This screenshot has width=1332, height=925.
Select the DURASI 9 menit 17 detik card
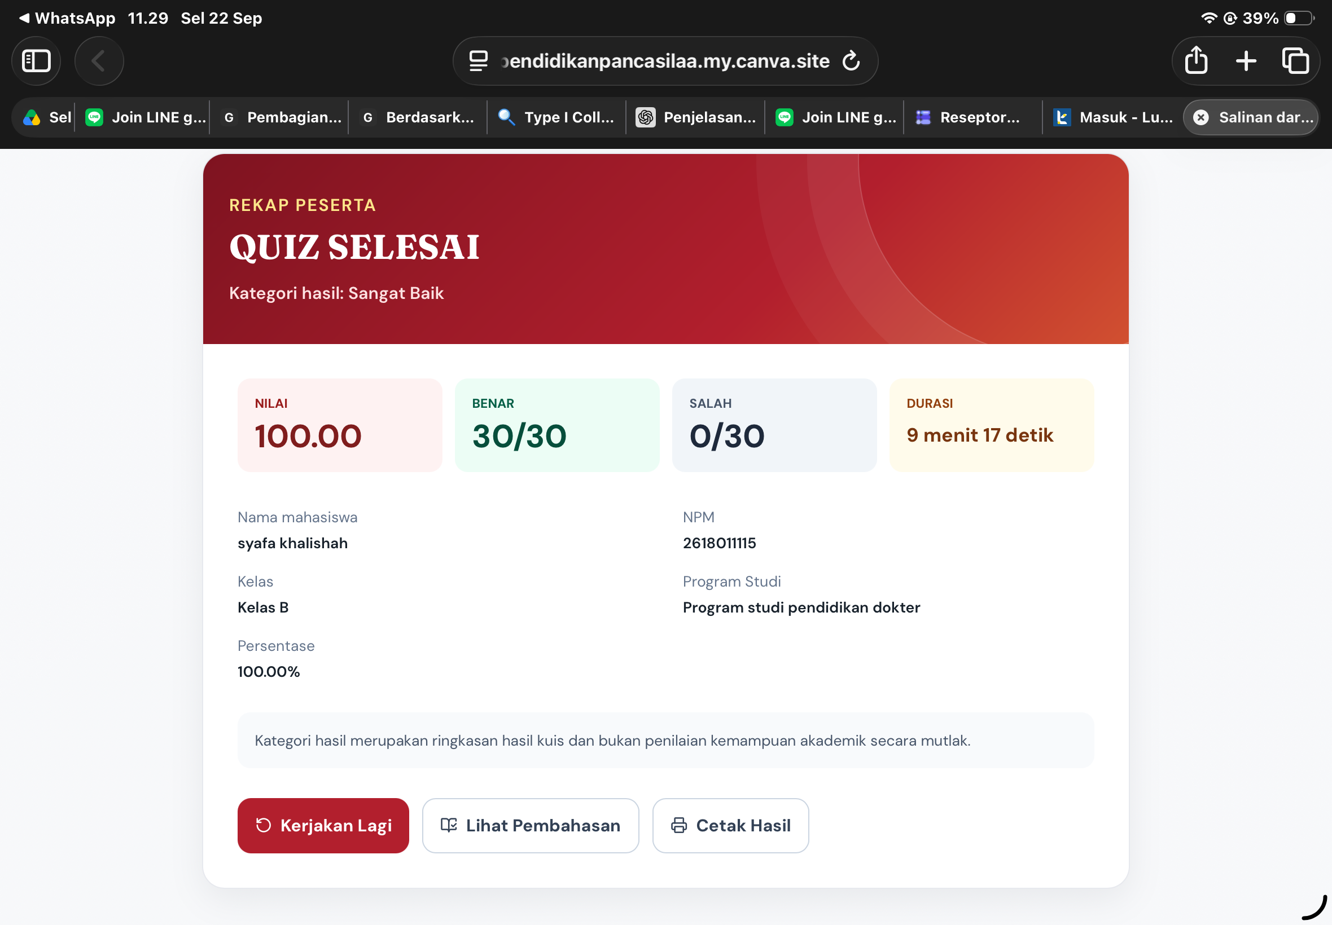[x=992, y=425]
